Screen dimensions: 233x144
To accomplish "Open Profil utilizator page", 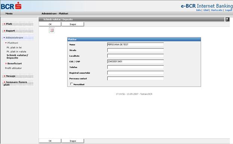I will pos(13,68).
